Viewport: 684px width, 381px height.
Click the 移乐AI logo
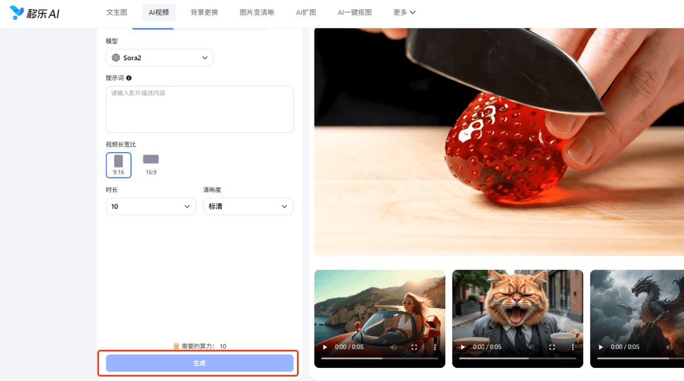35,13
